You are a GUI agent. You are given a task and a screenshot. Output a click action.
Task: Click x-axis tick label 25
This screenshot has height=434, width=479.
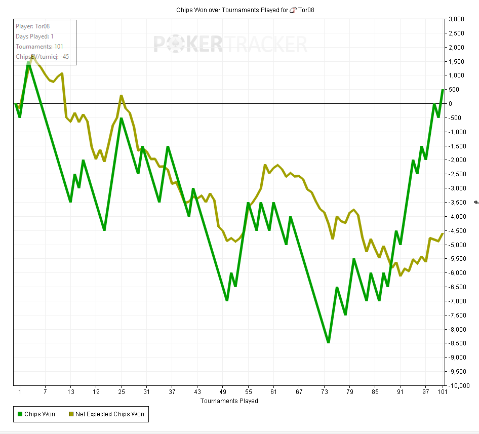point(122,392)
